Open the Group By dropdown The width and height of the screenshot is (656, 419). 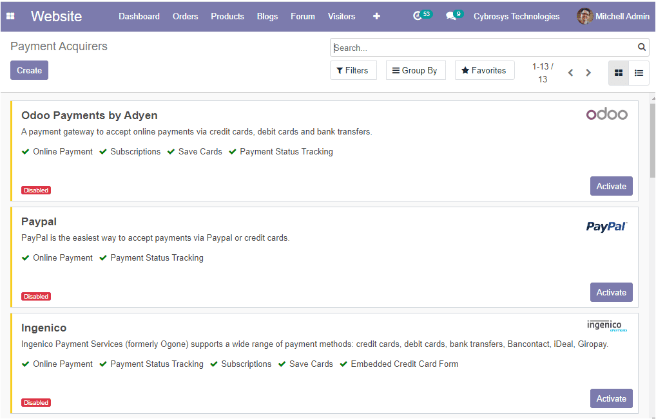coord(416,70)
